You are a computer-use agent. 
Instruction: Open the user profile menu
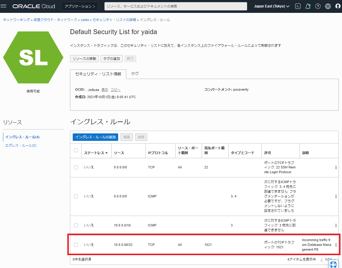tap(337, 6)
